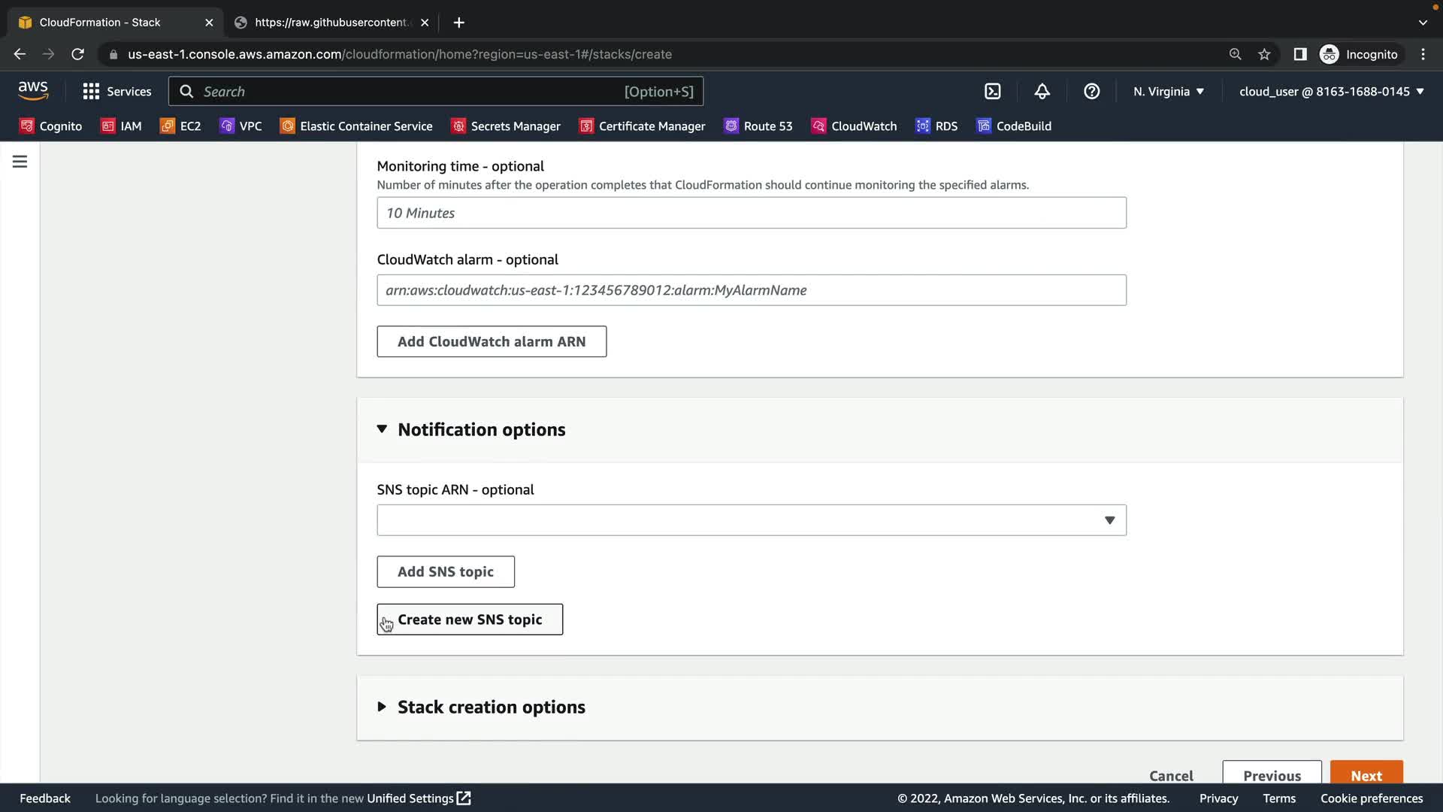Open the CodeBuild favorites shortcut
Image resolution: width=1443 pixels, height=812 pixels.
coord(1014,126)
